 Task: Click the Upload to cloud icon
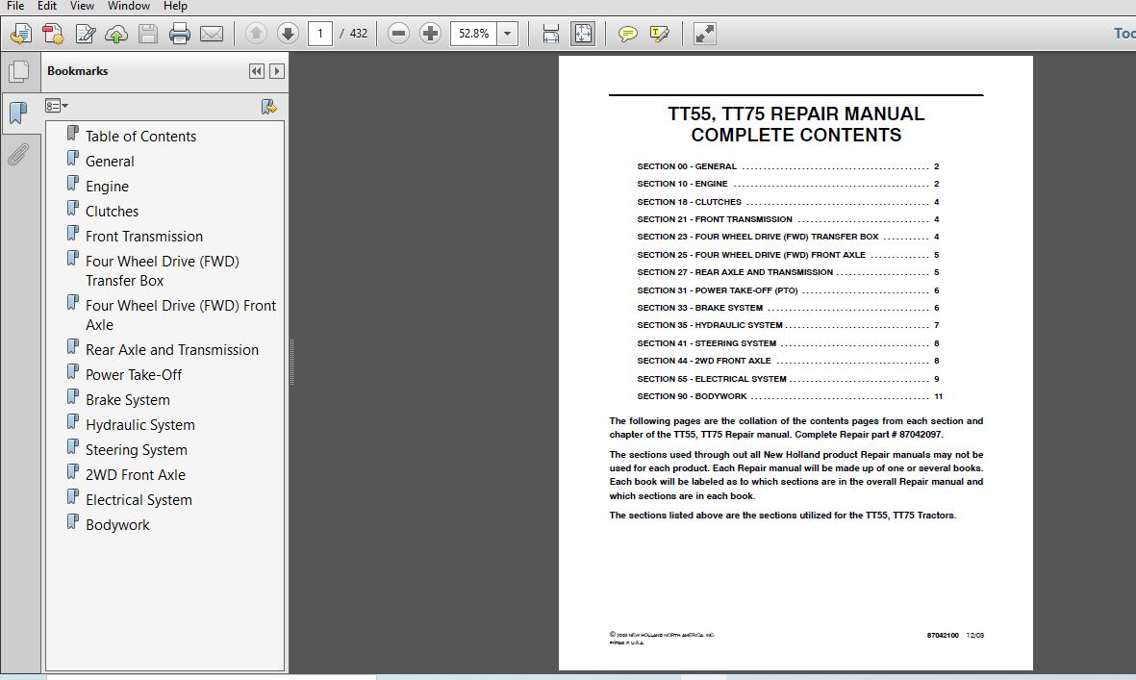coord(116,34)
